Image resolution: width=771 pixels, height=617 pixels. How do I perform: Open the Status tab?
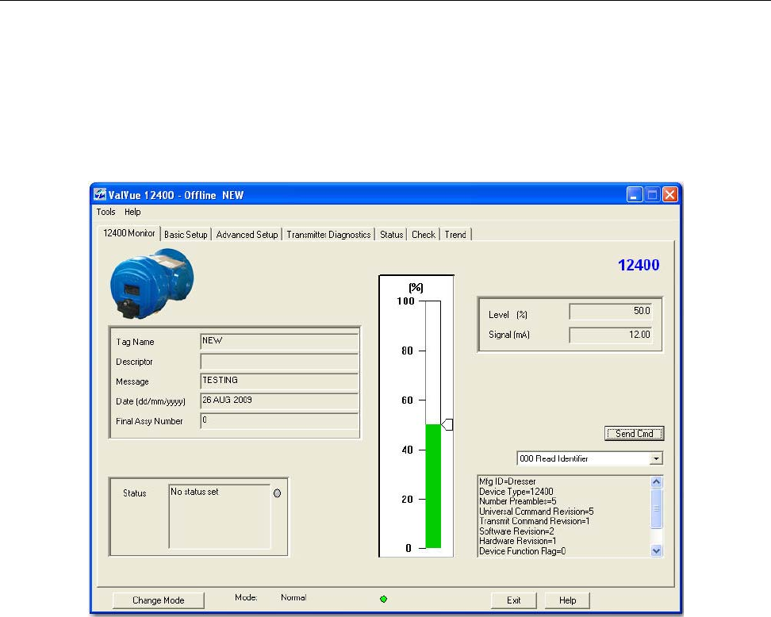391,235
